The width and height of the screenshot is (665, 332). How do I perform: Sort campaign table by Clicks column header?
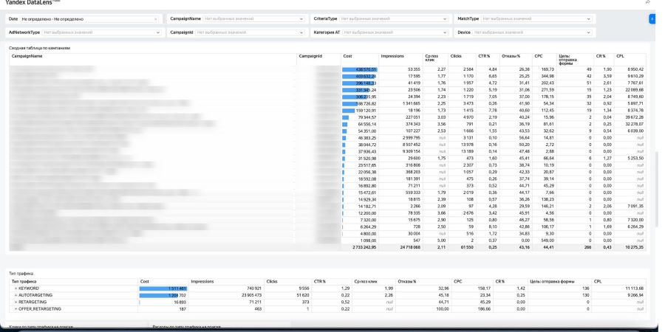pyautogui.click(x=457, y=56)
